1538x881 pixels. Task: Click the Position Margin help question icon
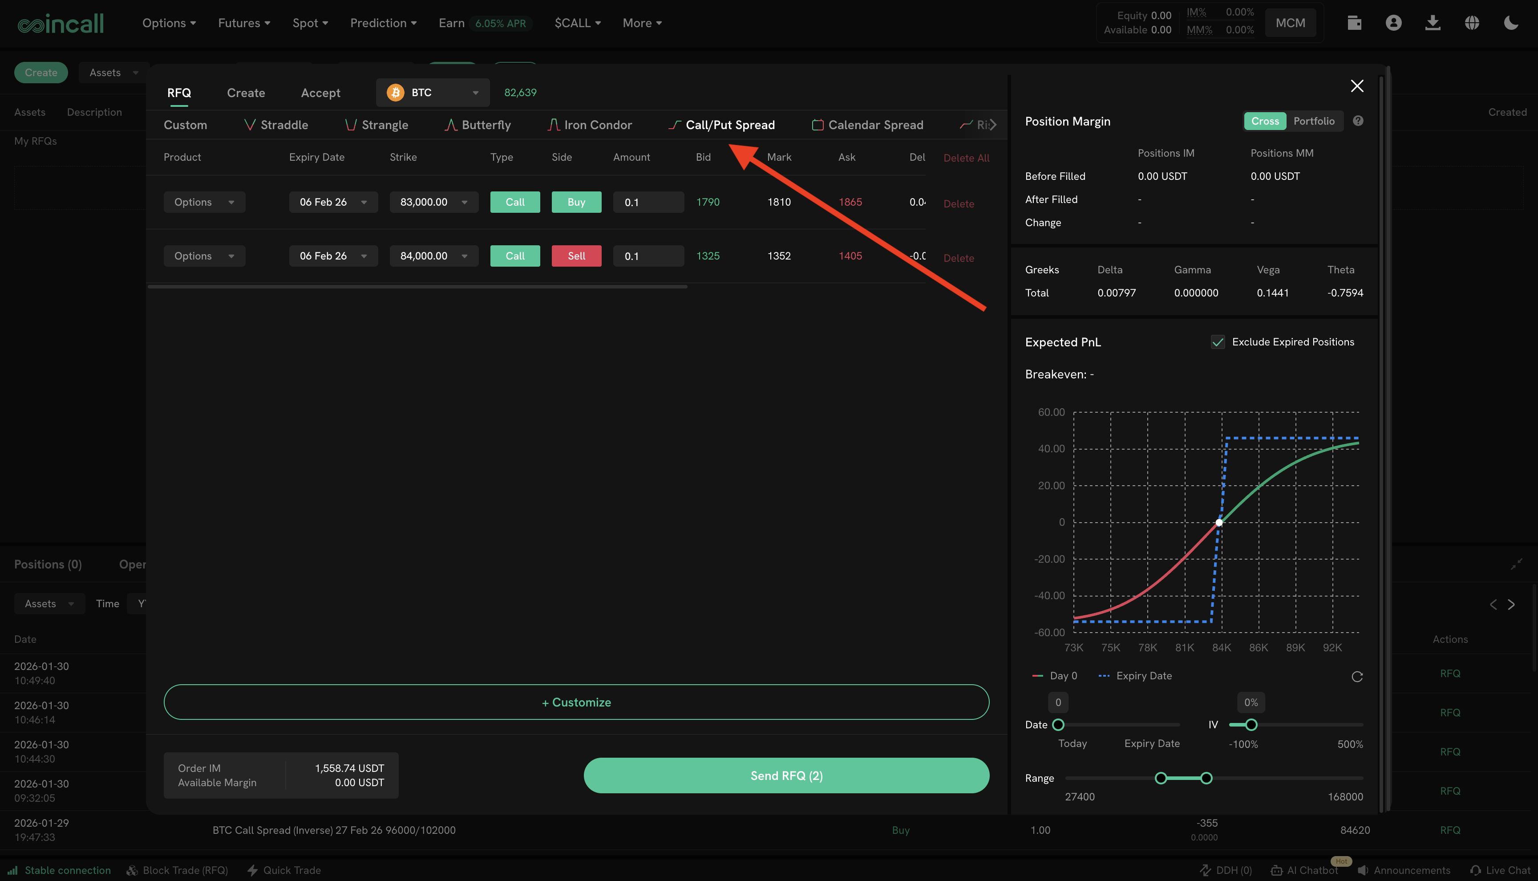[x=1358, y=121]
